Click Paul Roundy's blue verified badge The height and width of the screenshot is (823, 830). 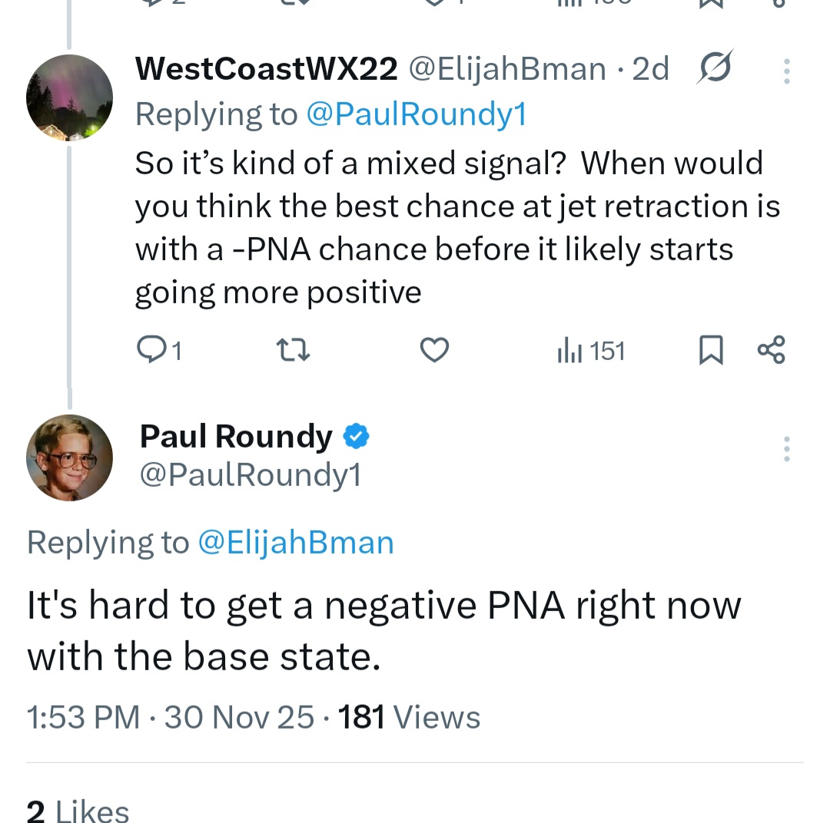point(356,436)
